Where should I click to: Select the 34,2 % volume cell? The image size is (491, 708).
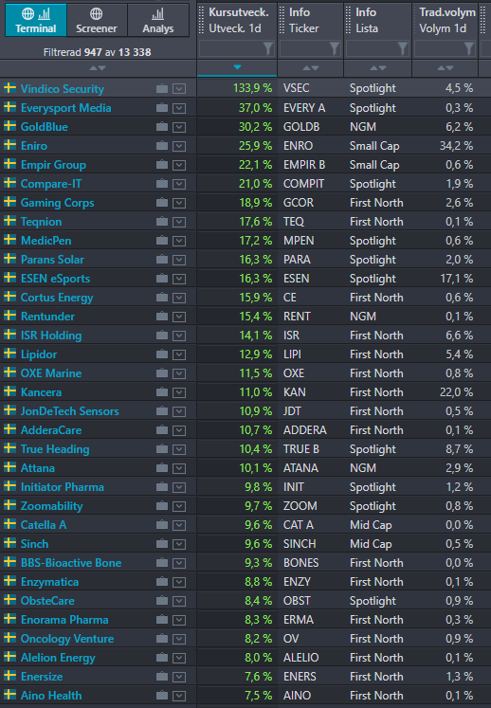[x=446, y=146]
